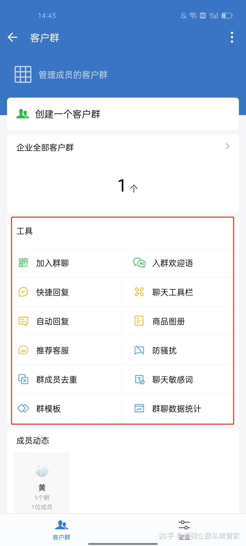Image resolution: width=246 pixels, height=546 pixels.
Task: Switch to the 配置 bottom tab
Action: coord(184,529)
